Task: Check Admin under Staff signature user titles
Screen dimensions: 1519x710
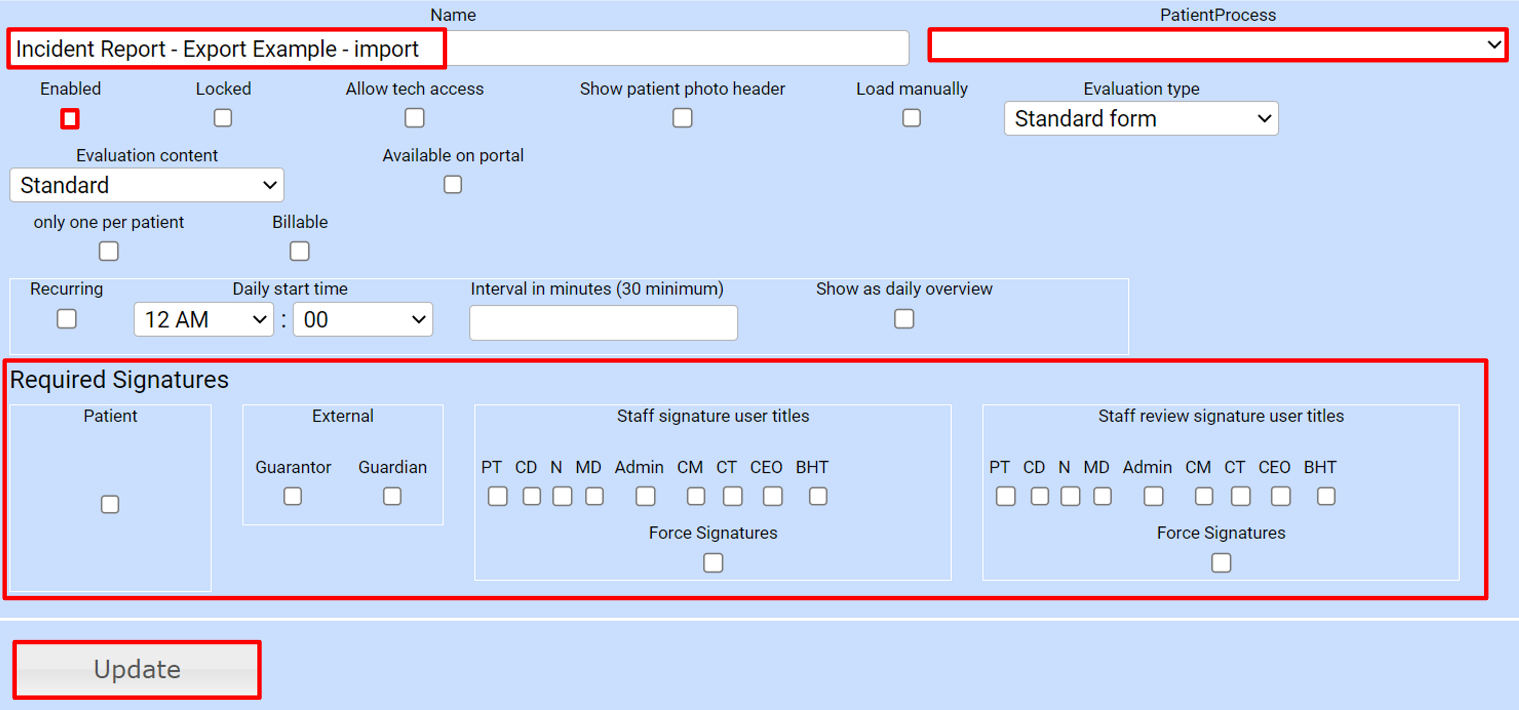Action: 646,496
